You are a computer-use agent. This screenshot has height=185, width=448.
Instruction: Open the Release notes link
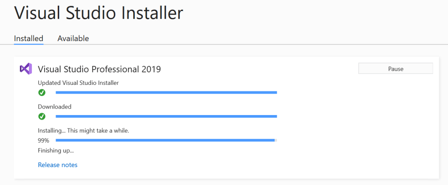tap(58, 165)
